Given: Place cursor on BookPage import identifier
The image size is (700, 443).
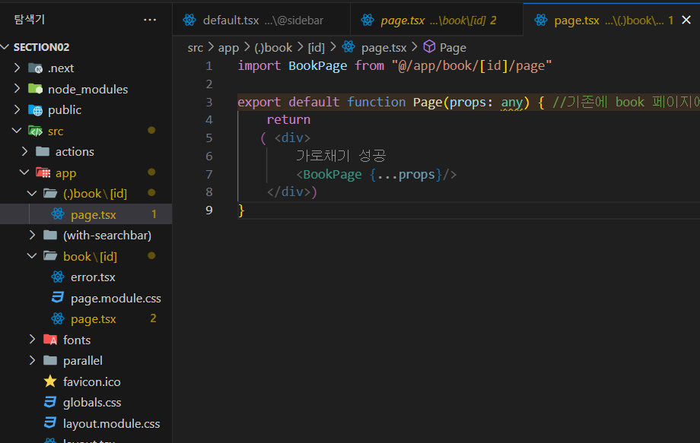Looking at the screenshot, I should 317,66.
